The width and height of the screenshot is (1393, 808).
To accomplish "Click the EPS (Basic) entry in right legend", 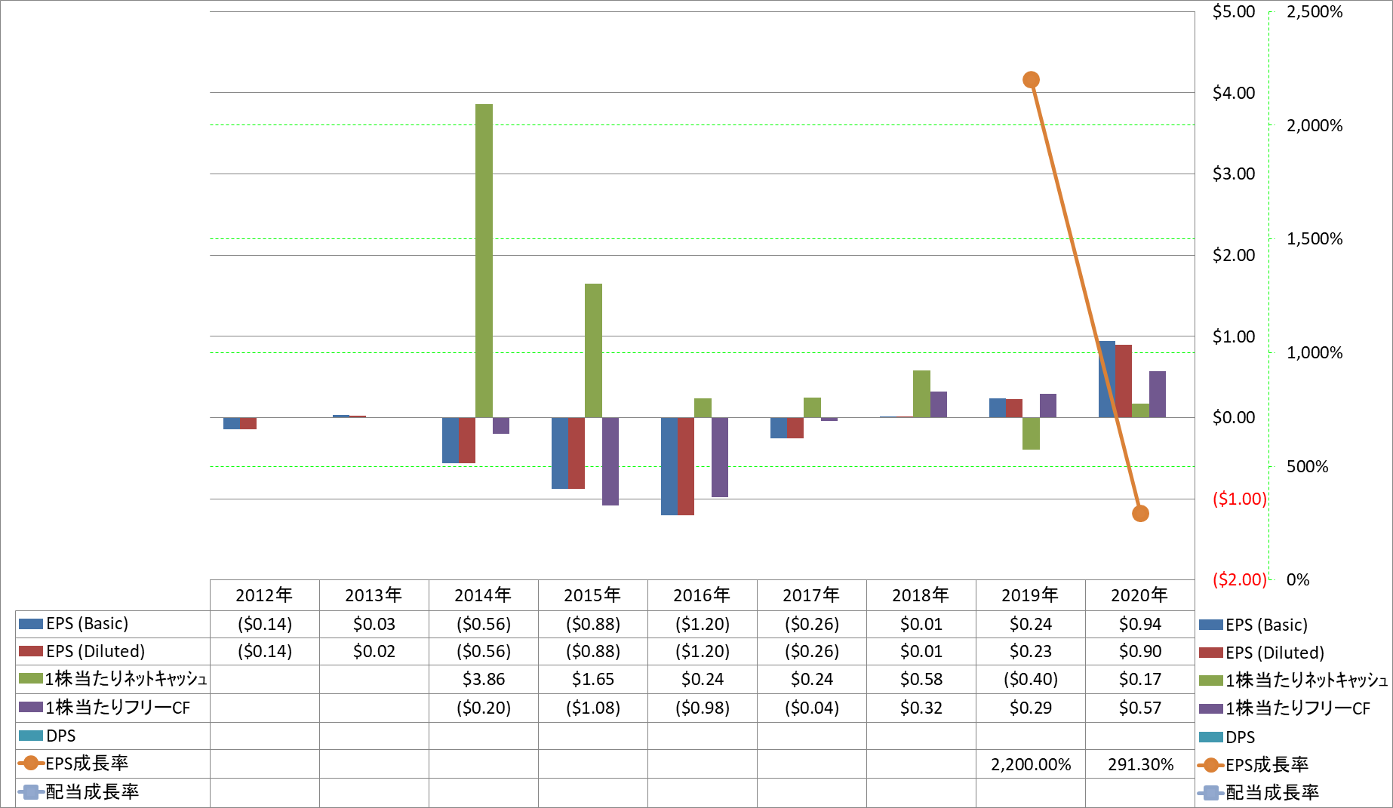I will [1253, 625].
